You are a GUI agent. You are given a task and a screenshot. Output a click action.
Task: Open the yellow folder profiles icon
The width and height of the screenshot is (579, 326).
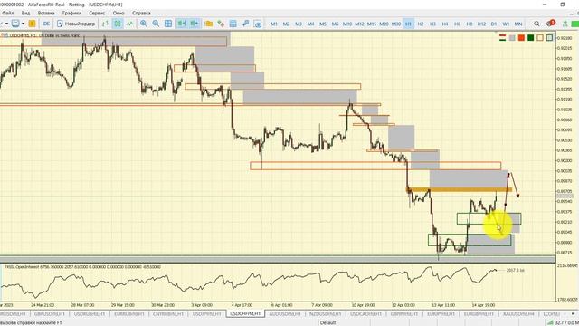point(209,24)
